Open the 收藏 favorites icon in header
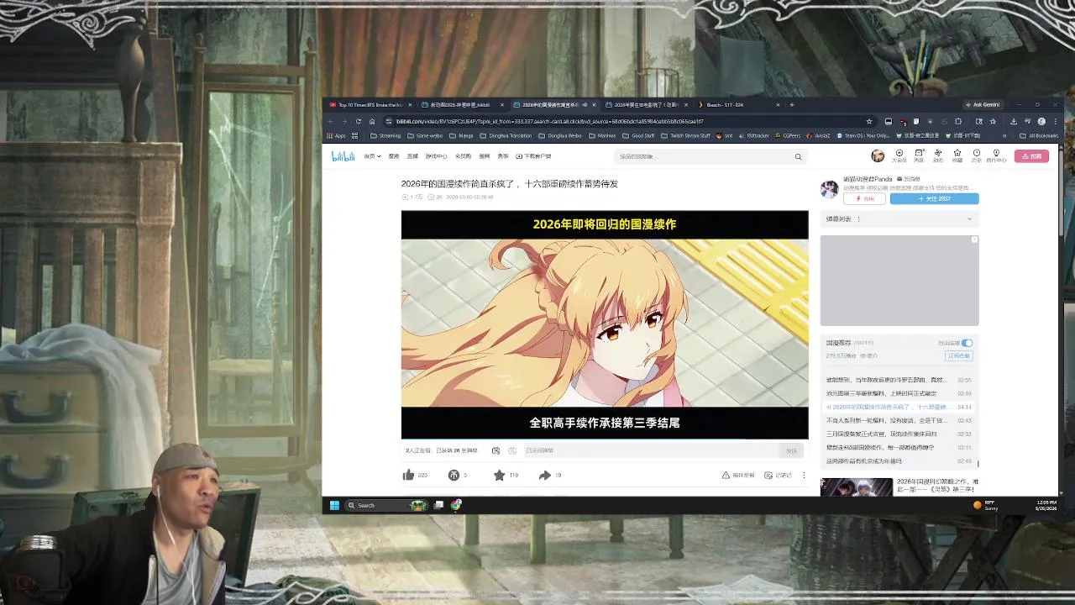1075x605 pixels. click(x=957, y=155)
